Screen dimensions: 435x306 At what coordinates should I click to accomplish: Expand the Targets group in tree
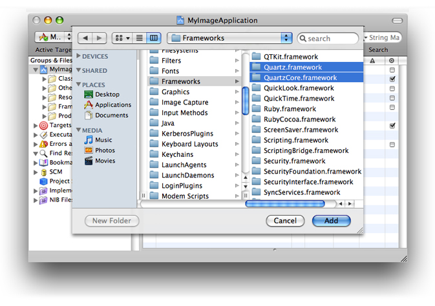36,125
